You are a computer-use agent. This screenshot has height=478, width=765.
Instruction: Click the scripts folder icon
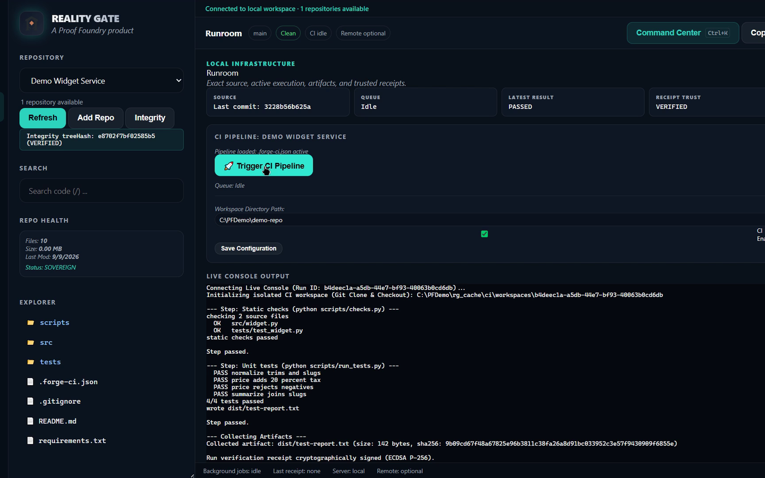[31, 323]
